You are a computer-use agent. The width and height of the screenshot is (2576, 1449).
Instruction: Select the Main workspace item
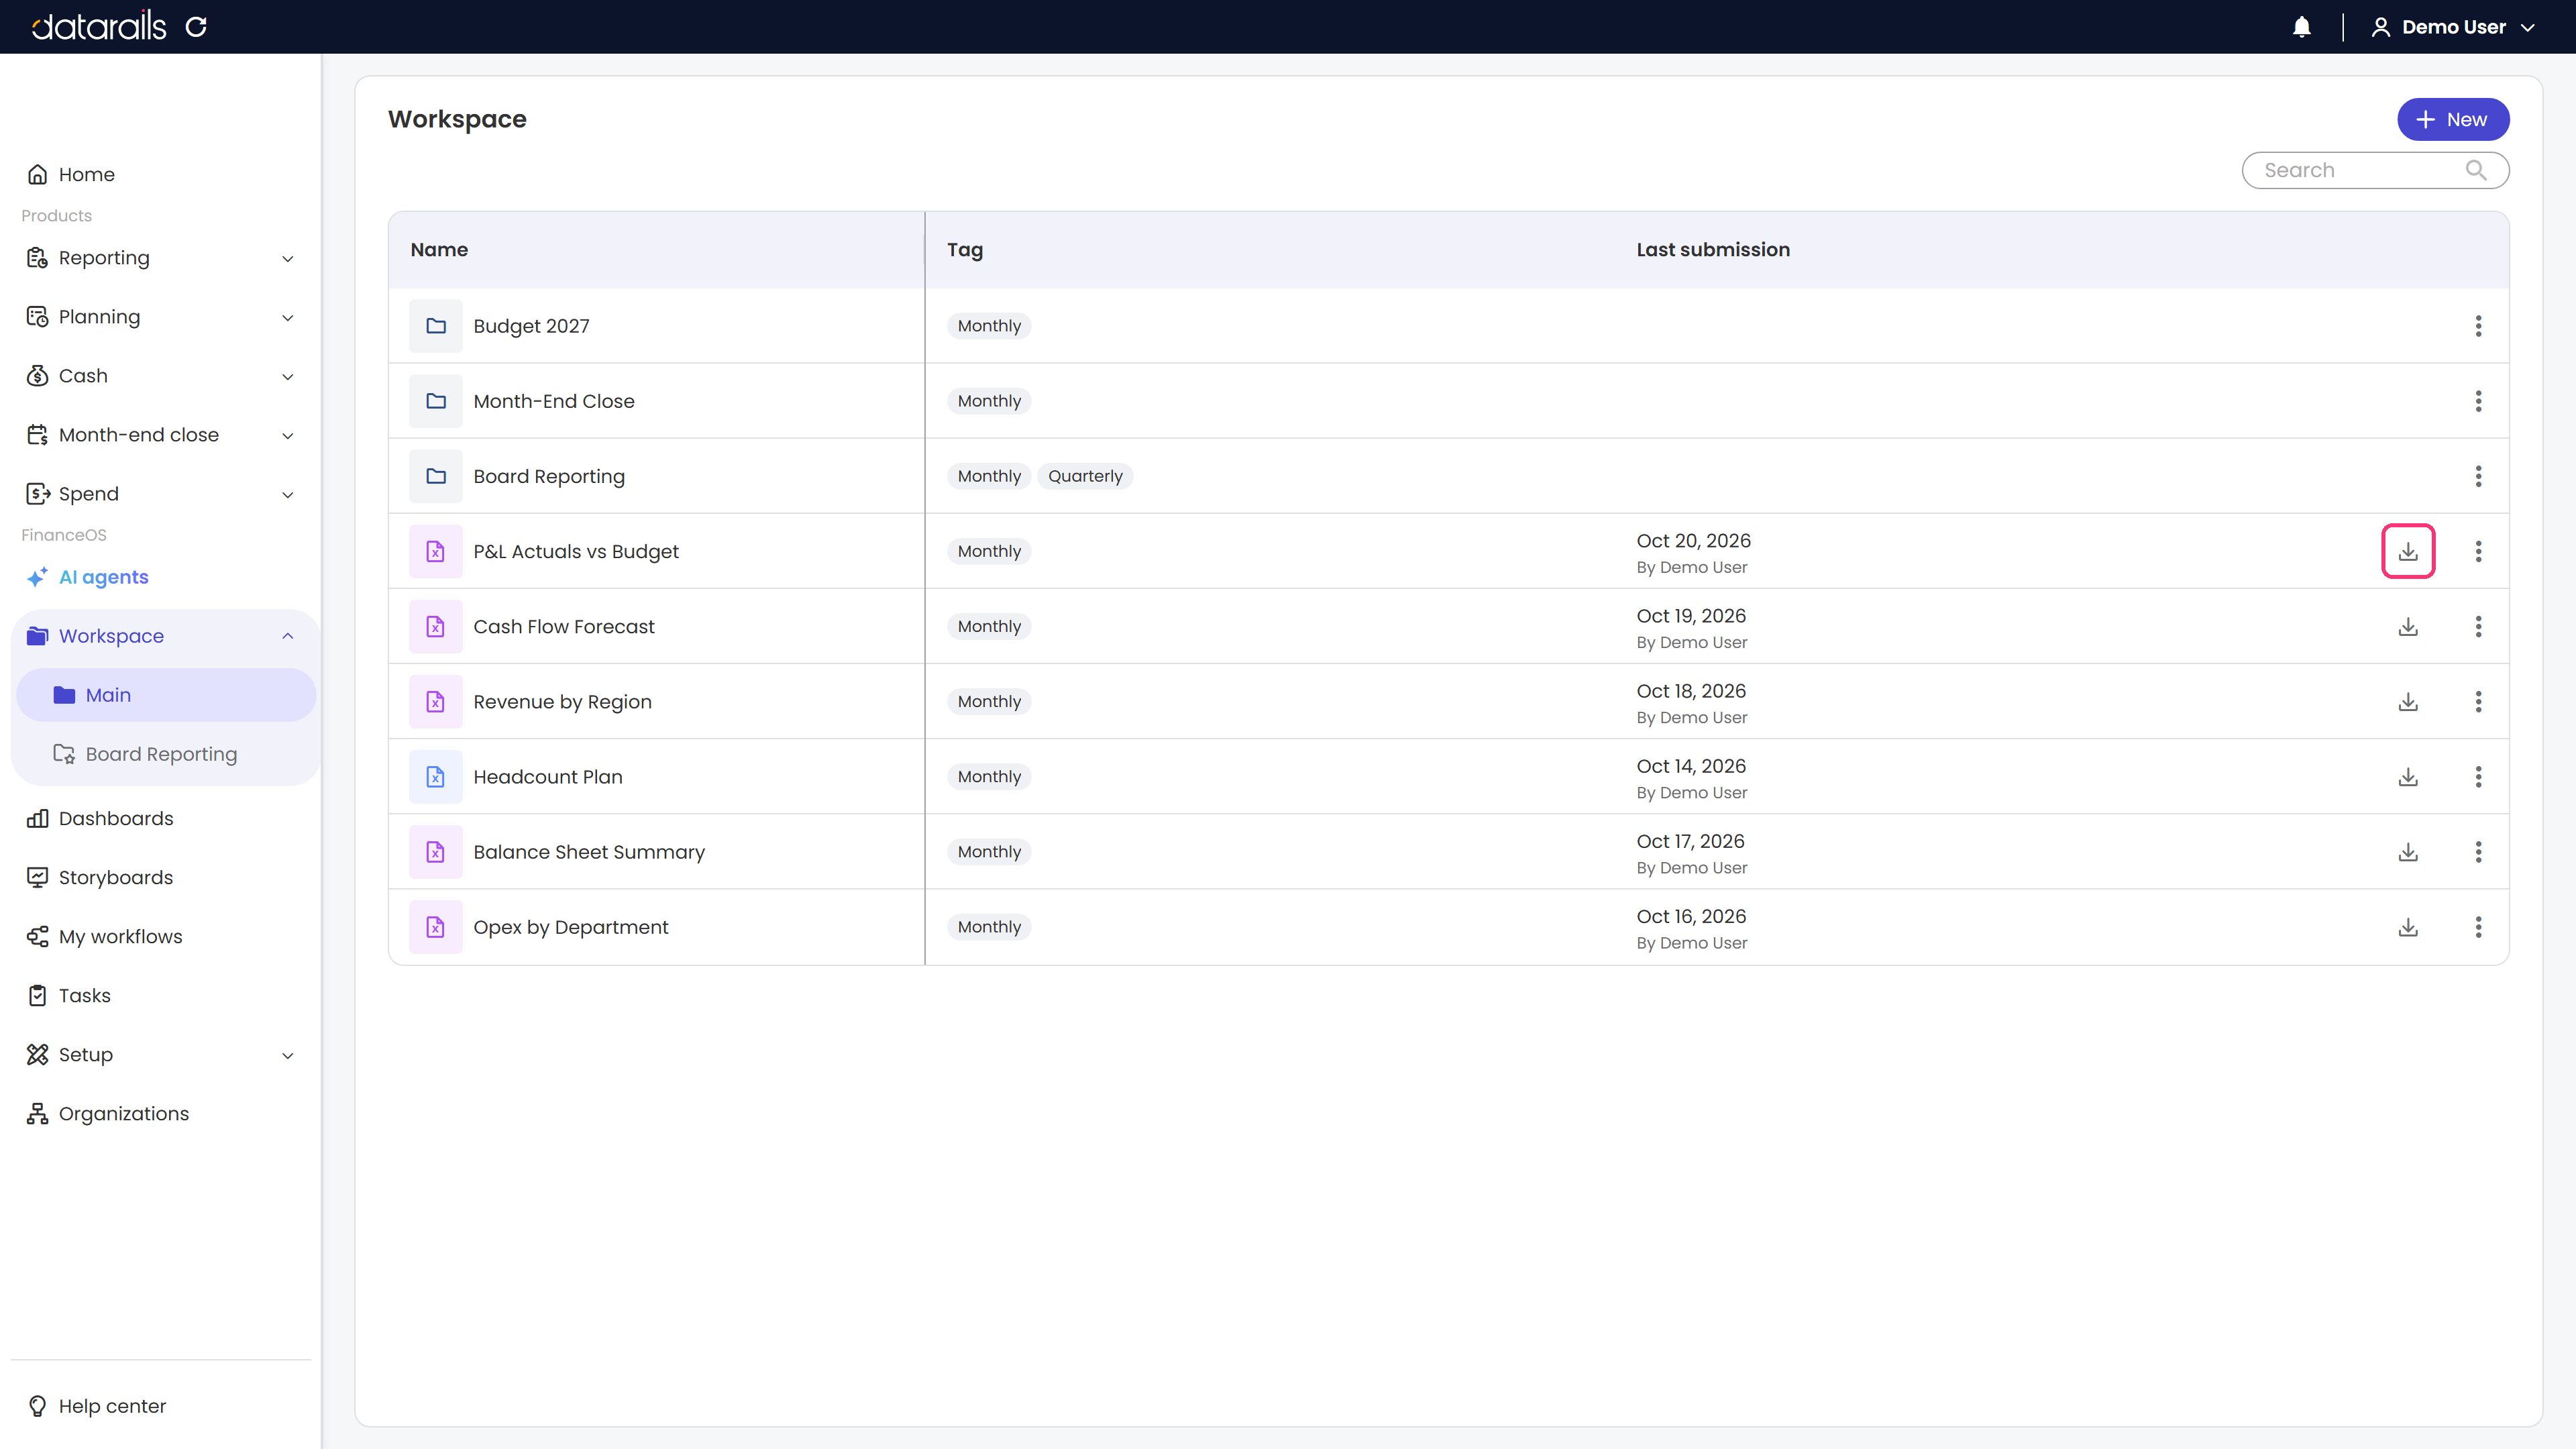pyautogui.click(x=166, y=695)
